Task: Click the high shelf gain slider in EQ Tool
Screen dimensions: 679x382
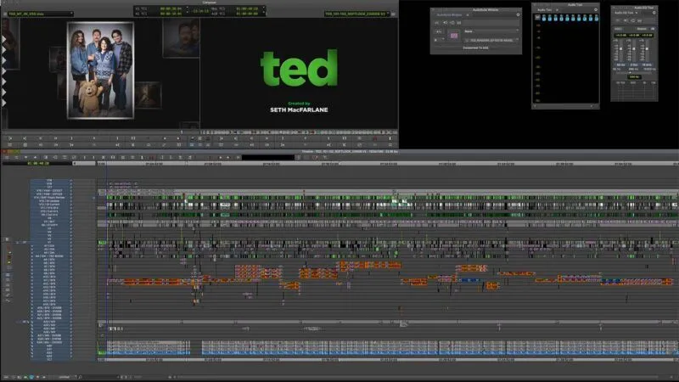Action: [647, 51]
